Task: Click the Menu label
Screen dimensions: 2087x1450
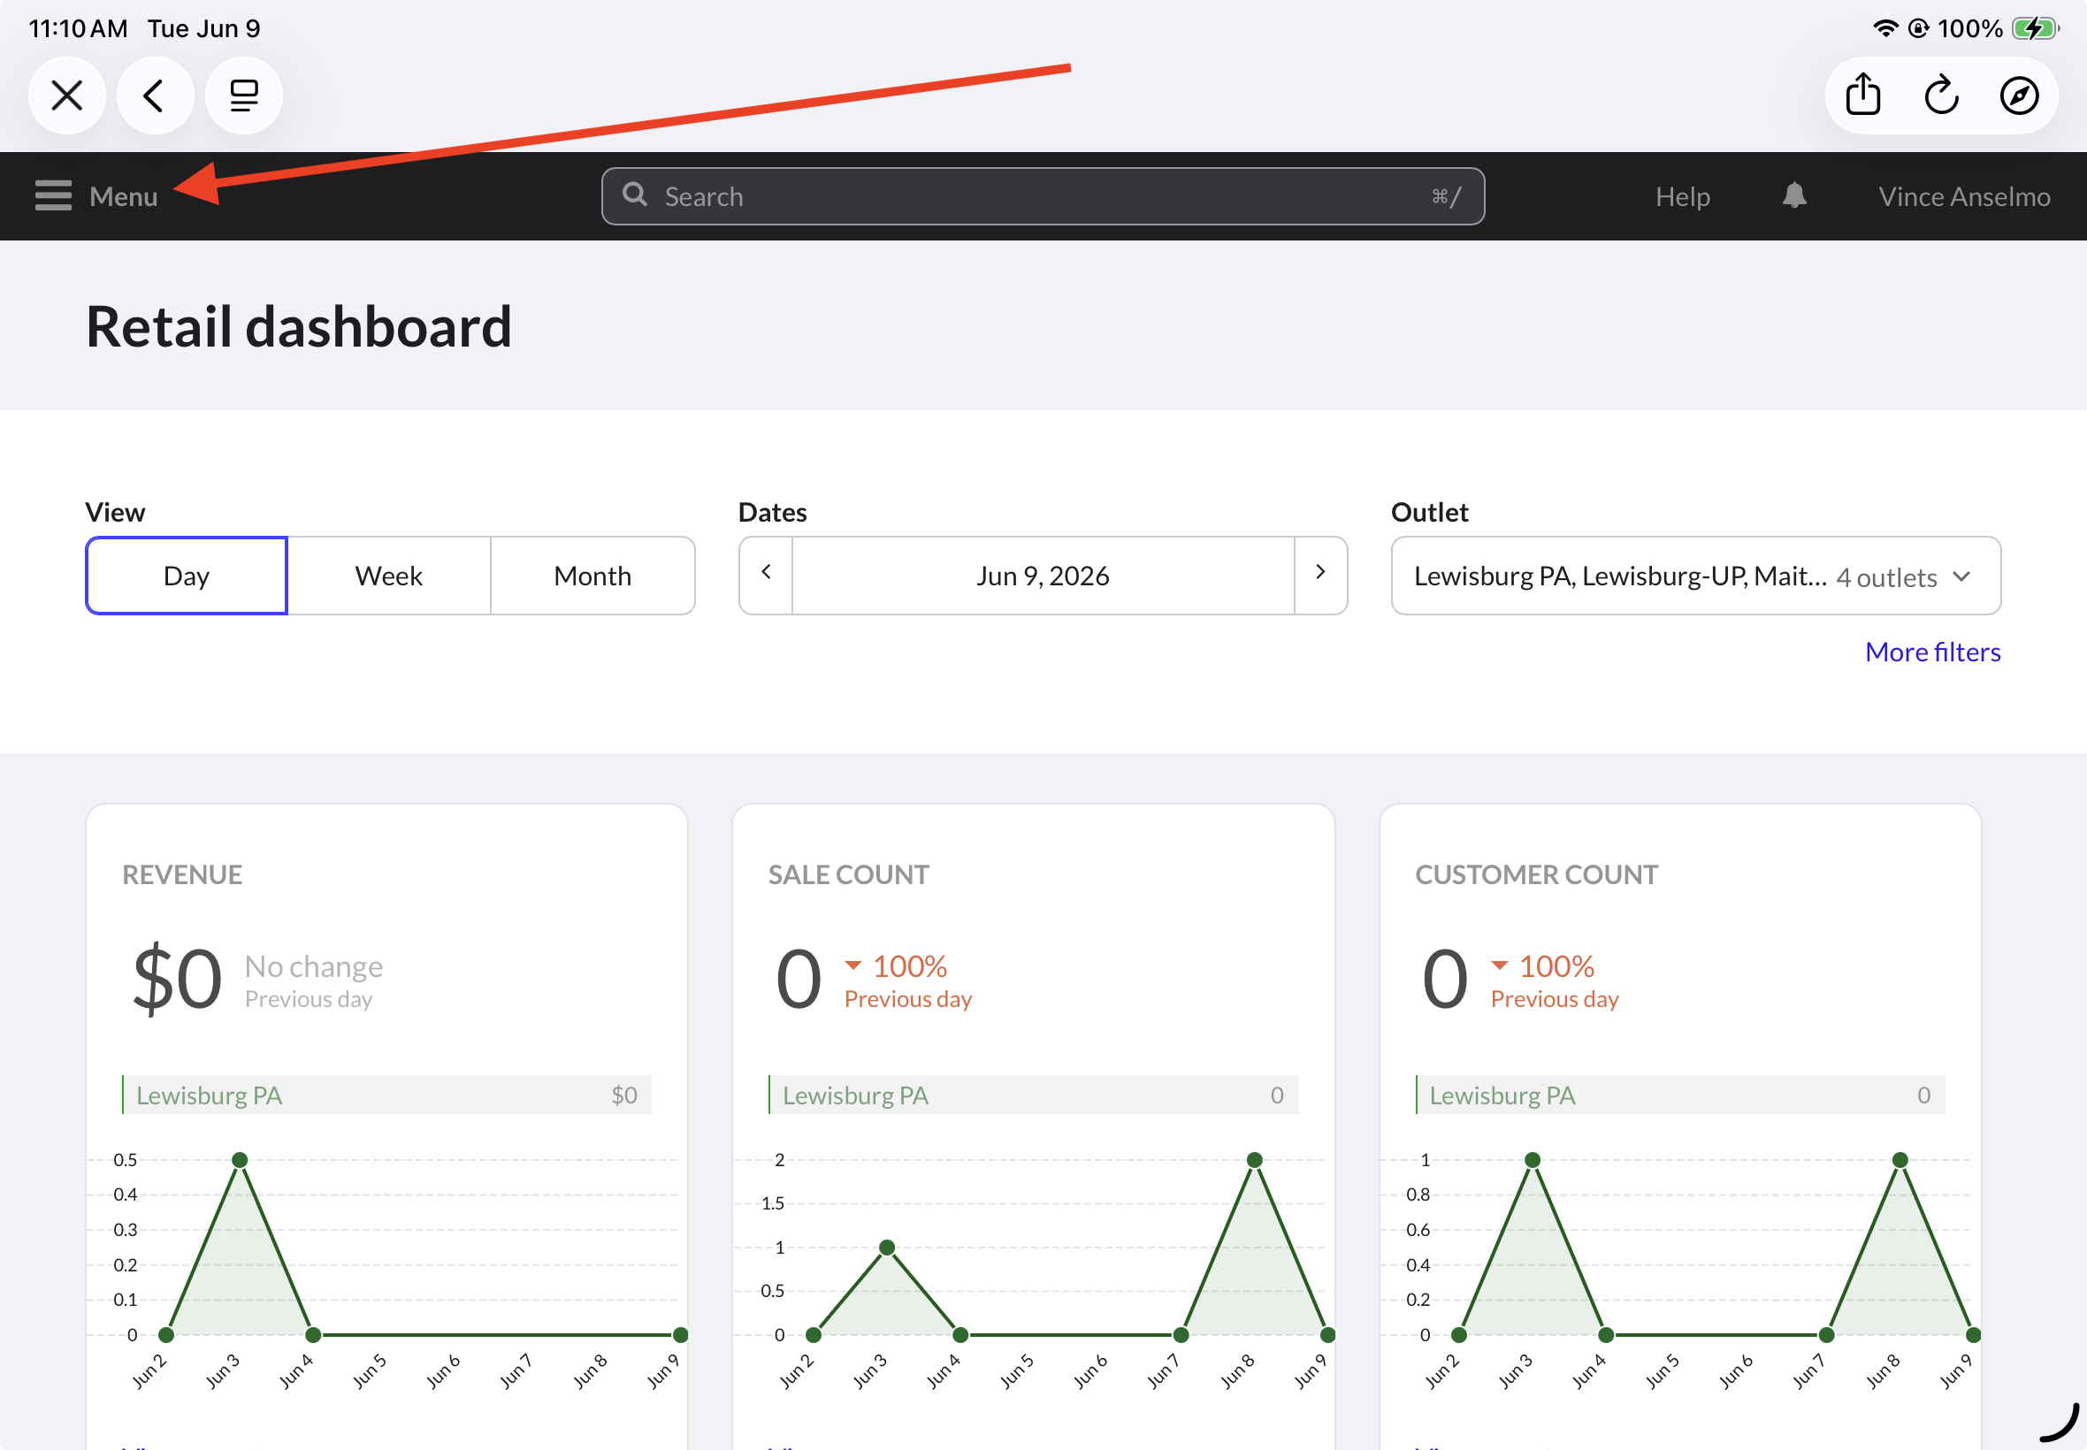Action: click(x=124, y=196)
